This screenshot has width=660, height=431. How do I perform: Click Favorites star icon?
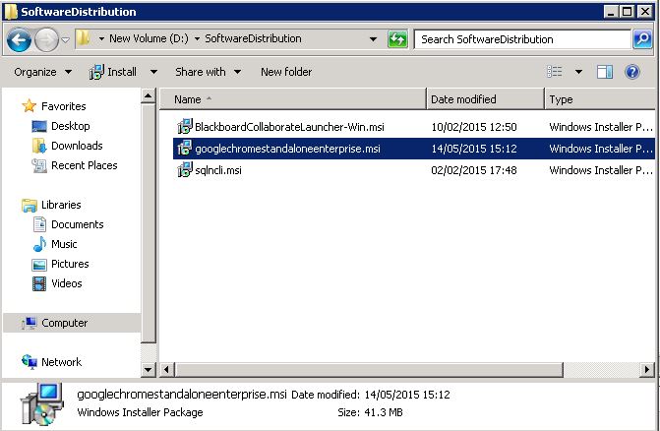click(x=30, y=105)
